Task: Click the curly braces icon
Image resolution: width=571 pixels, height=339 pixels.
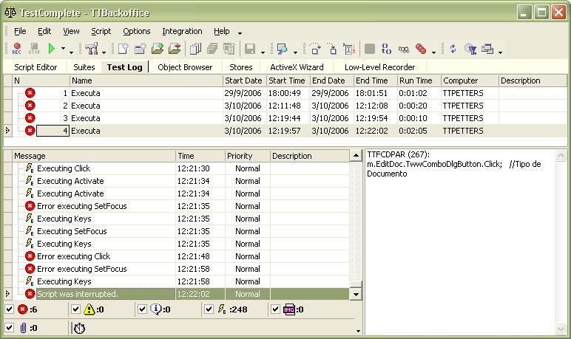Action: [386, 49]
